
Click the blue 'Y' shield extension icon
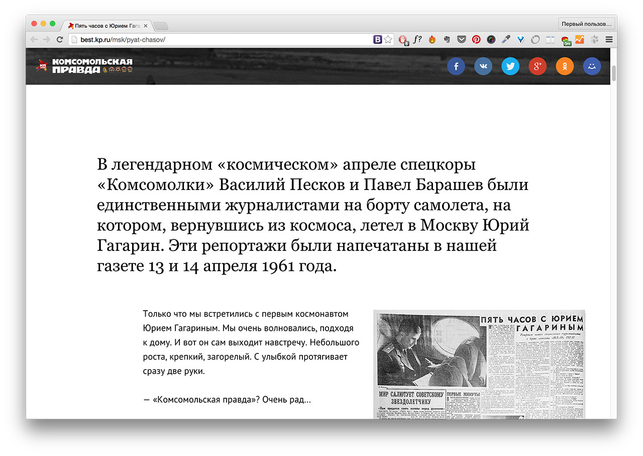(520, 39)
